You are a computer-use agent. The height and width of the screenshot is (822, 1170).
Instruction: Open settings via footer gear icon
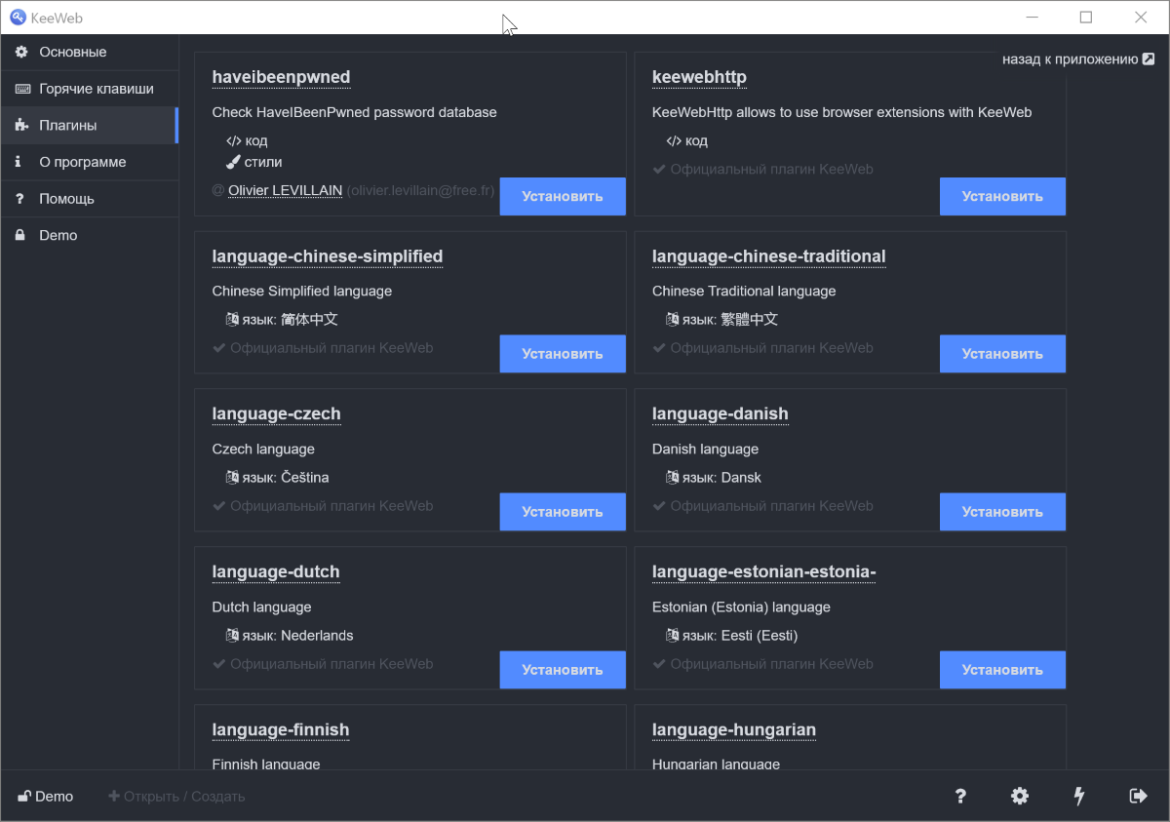[x=1020, y=797]
